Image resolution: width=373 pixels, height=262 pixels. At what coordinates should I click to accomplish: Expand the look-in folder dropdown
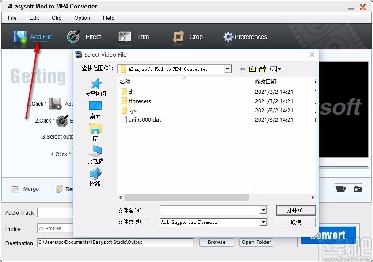point(228,69)
